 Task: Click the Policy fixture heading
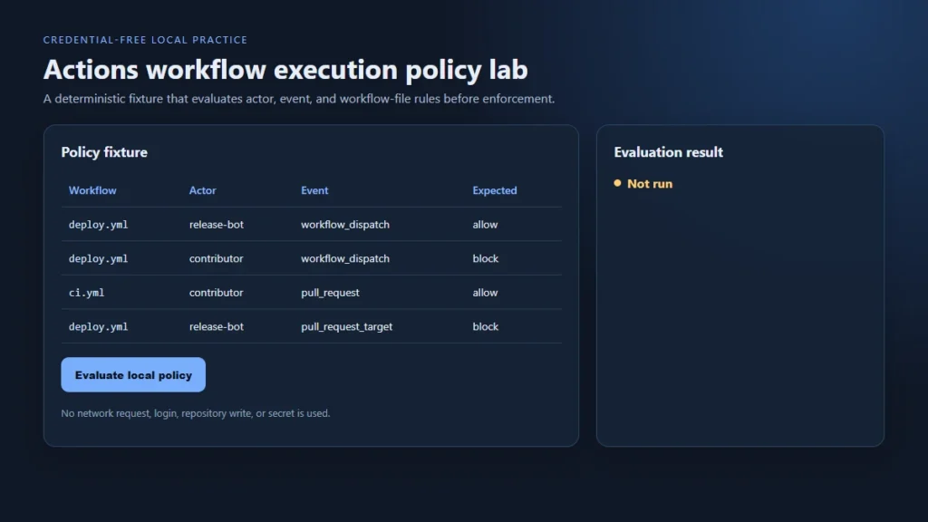tap(104, 152)
